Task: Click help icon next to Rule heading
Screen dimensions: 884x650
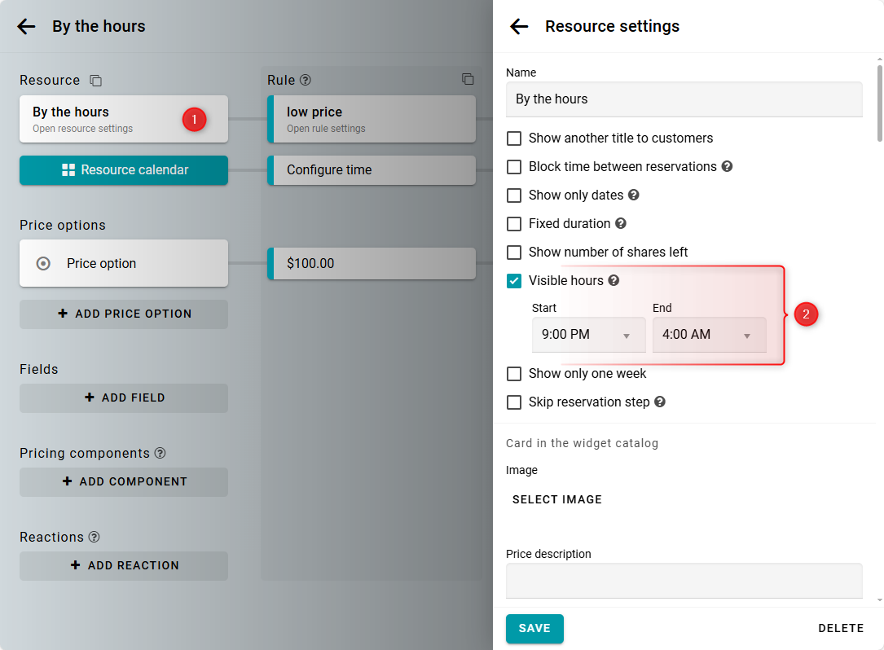Action: click(306, 80)
